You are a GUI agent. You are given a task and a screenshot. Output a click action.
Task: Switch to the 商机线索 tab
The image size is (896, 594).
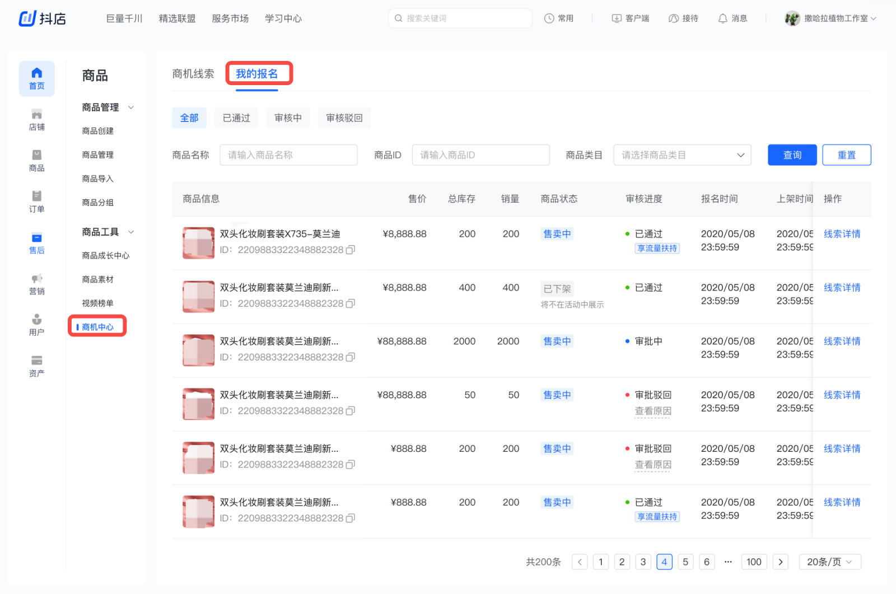click(x=193, y=73)
